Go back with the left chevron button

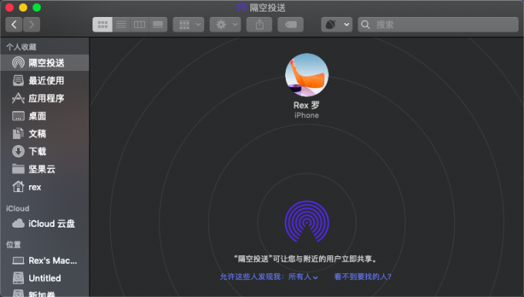coord(14,25)
